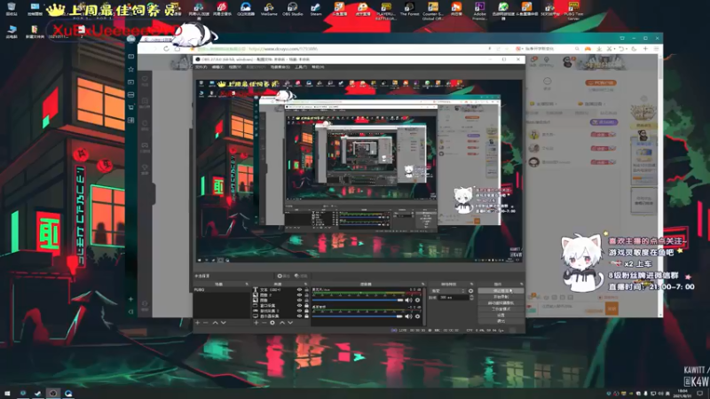
Task: Open The Forest desktop shortcut
Action: click(x=409, y=9)
